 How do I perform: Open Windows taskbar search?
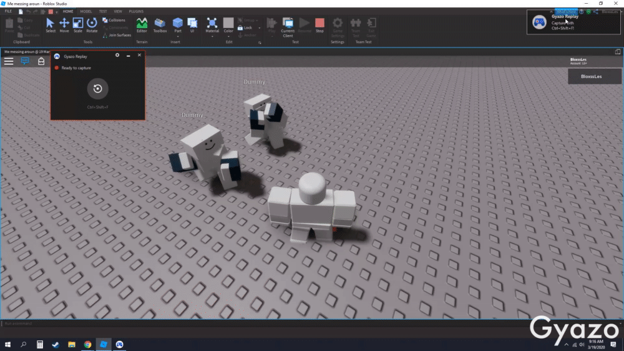[24, 344]
